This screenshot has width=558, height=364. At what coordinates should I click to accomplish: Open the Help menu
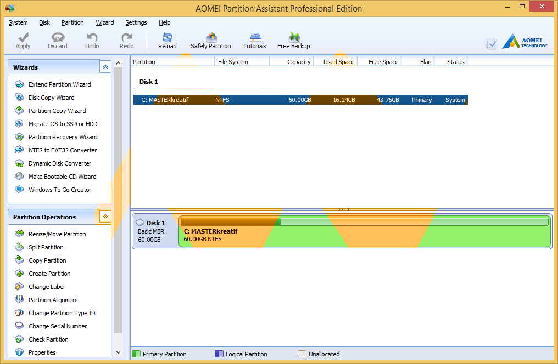[164, 22]
